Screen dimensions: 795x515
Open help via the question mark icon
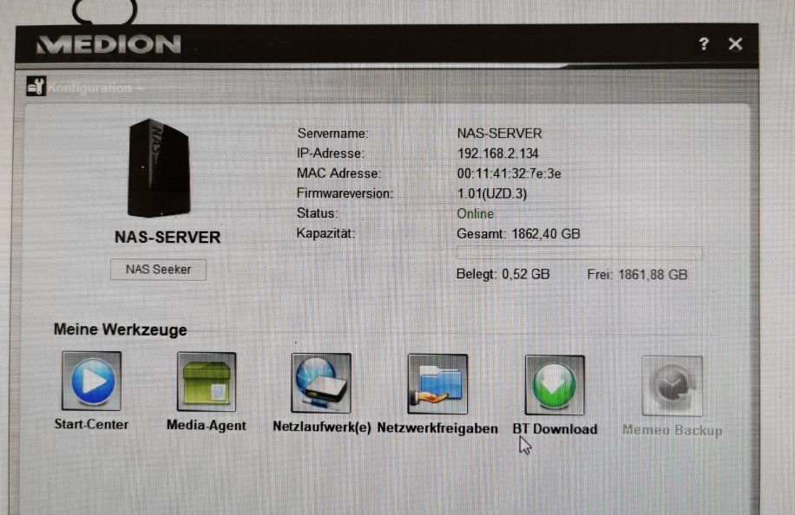(703, 43)
